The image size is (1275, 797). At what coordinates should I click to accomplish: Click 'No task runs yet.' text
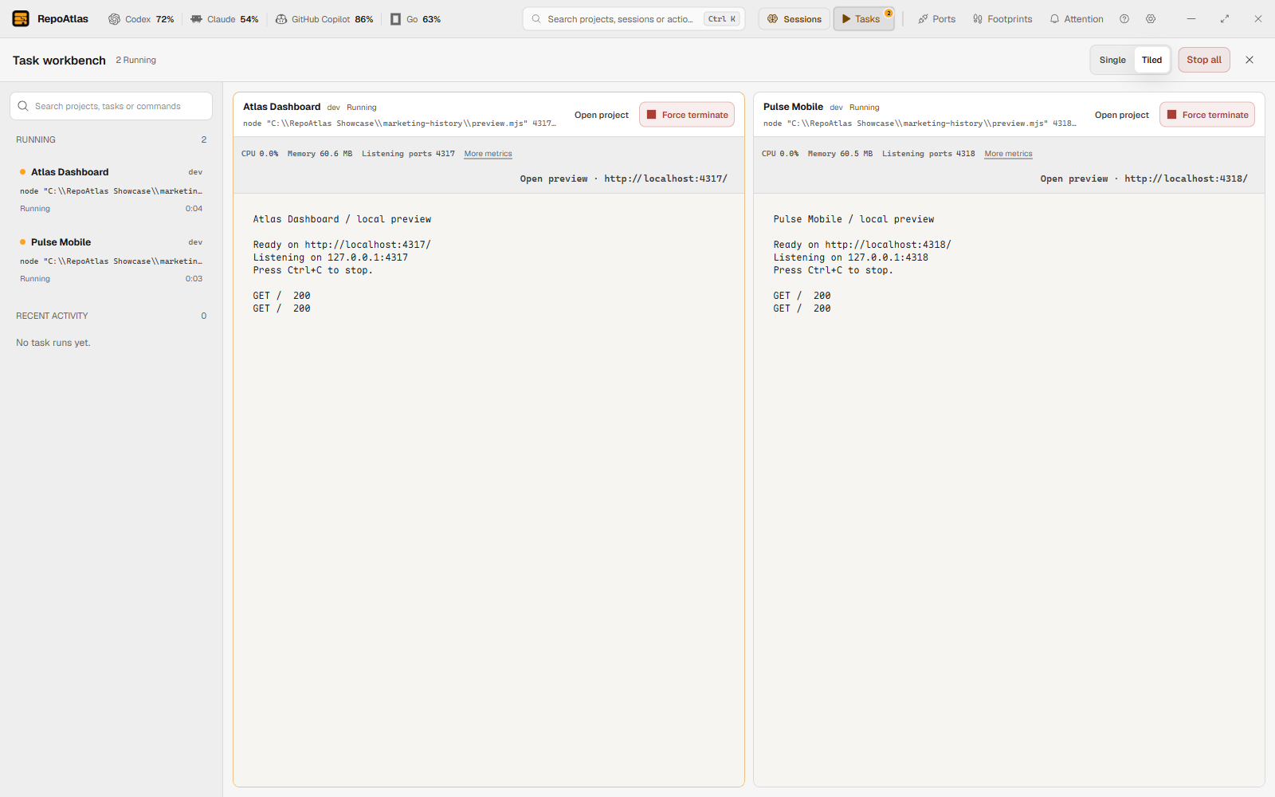[53, 343]
